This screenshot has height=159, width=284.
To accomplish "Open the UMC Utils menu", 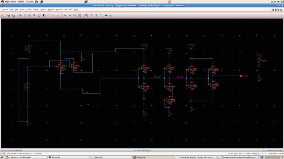I will point(69,10).
